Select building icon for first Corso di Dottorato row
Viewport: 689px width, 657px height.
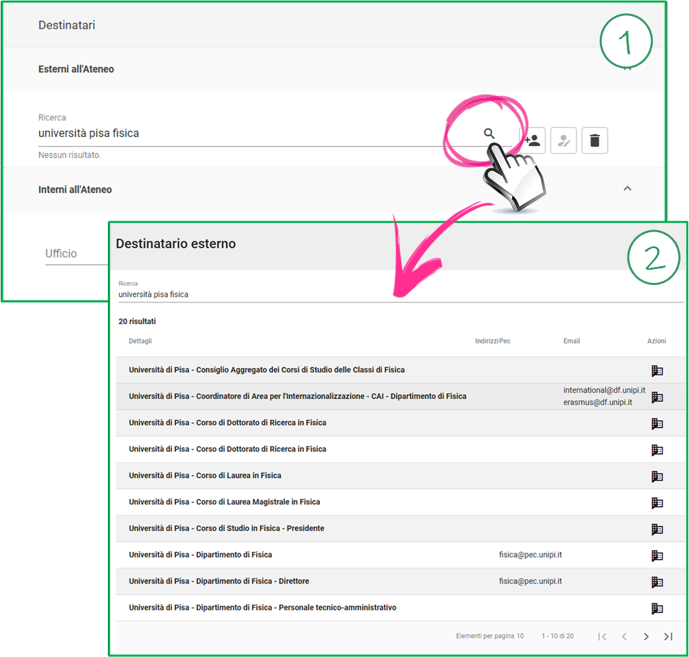[657, 423]
